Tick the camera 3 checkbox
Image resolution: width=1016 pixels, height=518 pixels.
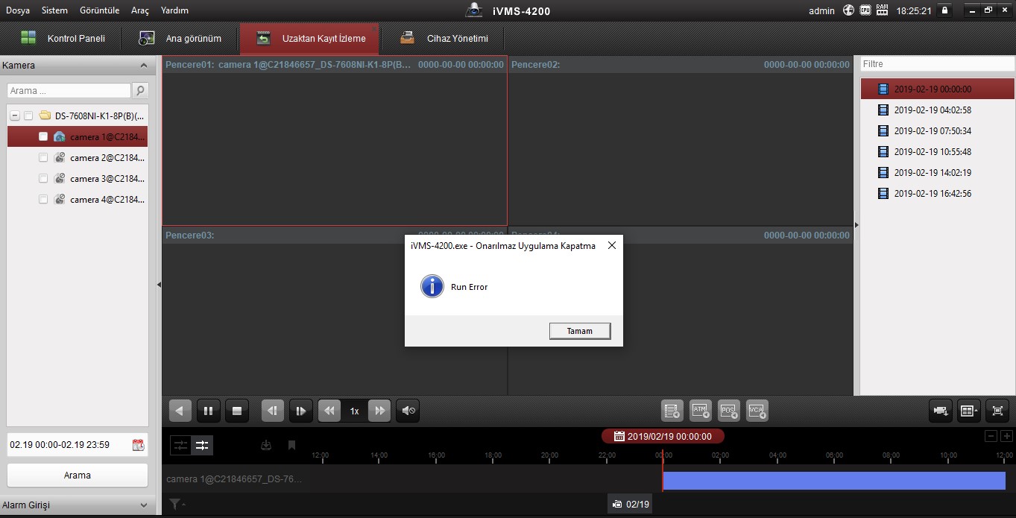point(43,179)
